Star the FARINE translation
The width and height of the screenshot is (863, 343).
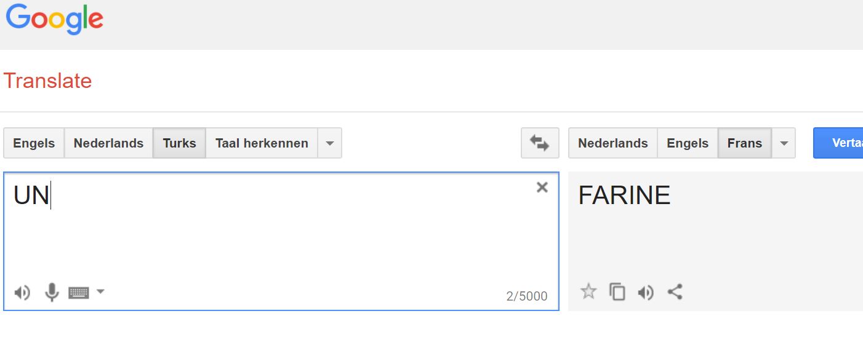tap(588, 291)
